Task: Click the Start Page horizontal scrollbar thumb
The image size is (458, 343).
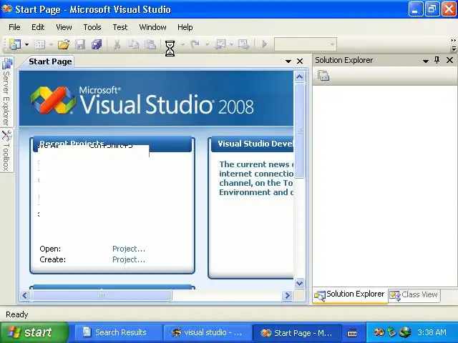Action: coord(102,295)
